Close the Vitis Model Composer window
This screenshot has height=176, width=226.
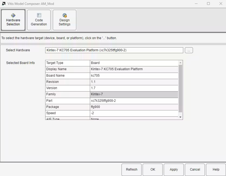[221, 4]
